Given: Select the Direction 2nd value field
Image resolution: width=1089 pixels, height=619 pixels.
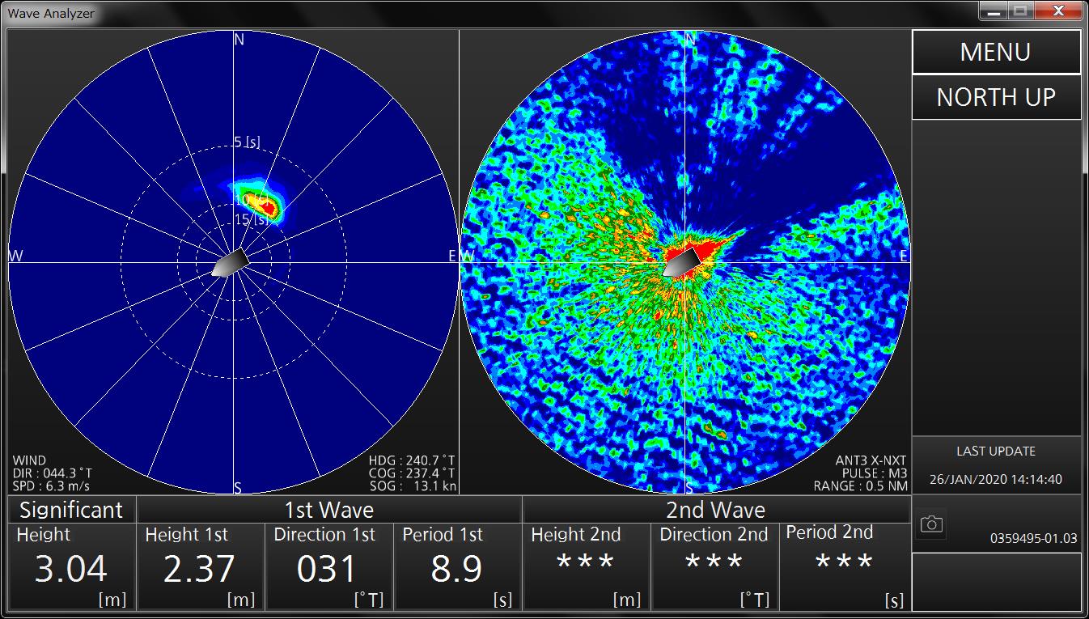Looking at the screenshot, I should click(x=714, y=566).
